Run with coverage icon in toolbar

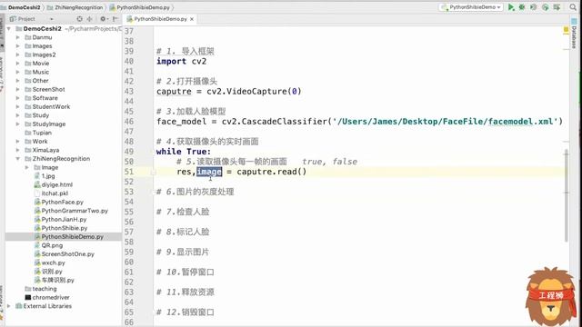(x=534, y=7)
